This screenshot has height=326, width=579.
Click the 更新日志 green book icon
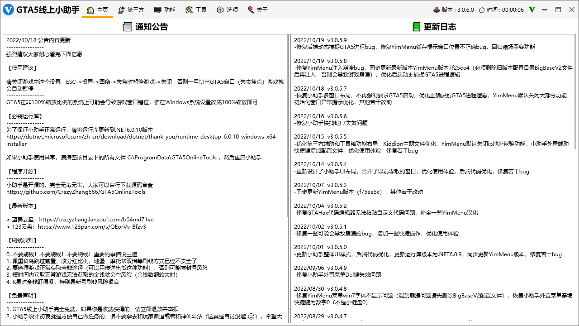416,27
